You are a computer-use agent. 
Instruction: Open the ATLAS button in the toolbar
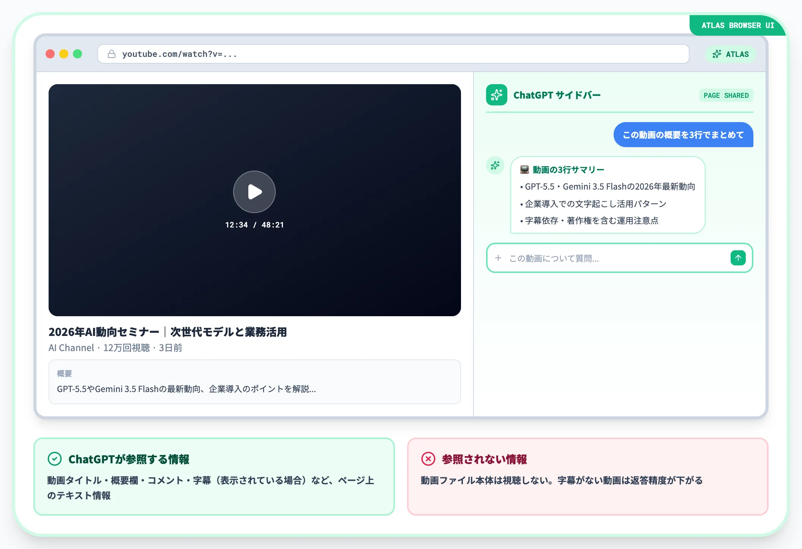[x=731, y=54]
